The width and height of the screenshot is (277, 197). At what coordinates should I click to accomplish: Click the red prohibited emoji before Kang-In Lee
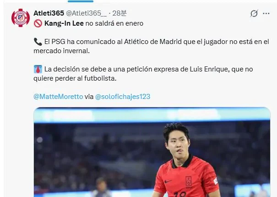point(38,23)
